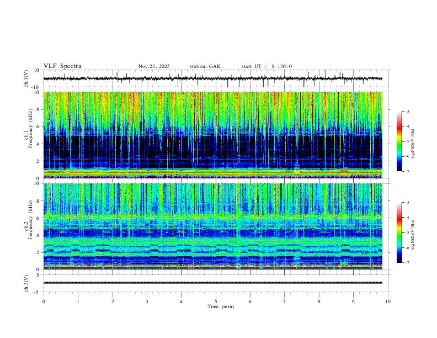
Task: Click the "-7" tick on ch.1 colorbar
Action: coord(407,172)
